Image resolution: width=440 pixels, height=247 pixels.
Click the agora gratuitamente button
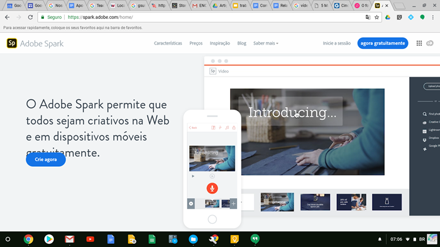tap(382, 43)
